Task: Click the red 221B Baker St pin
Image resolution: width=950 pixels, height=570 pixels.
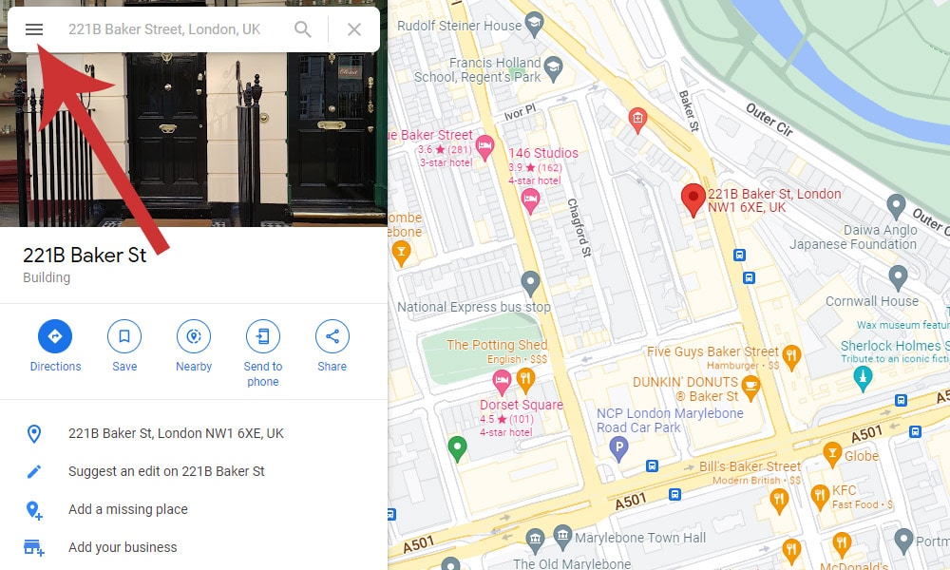Action: [x=693, y=199]
